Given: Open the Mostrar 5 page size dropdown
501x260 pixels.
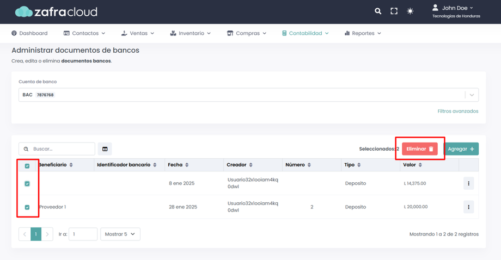Looking at the screenshot, I should (120, 234).
